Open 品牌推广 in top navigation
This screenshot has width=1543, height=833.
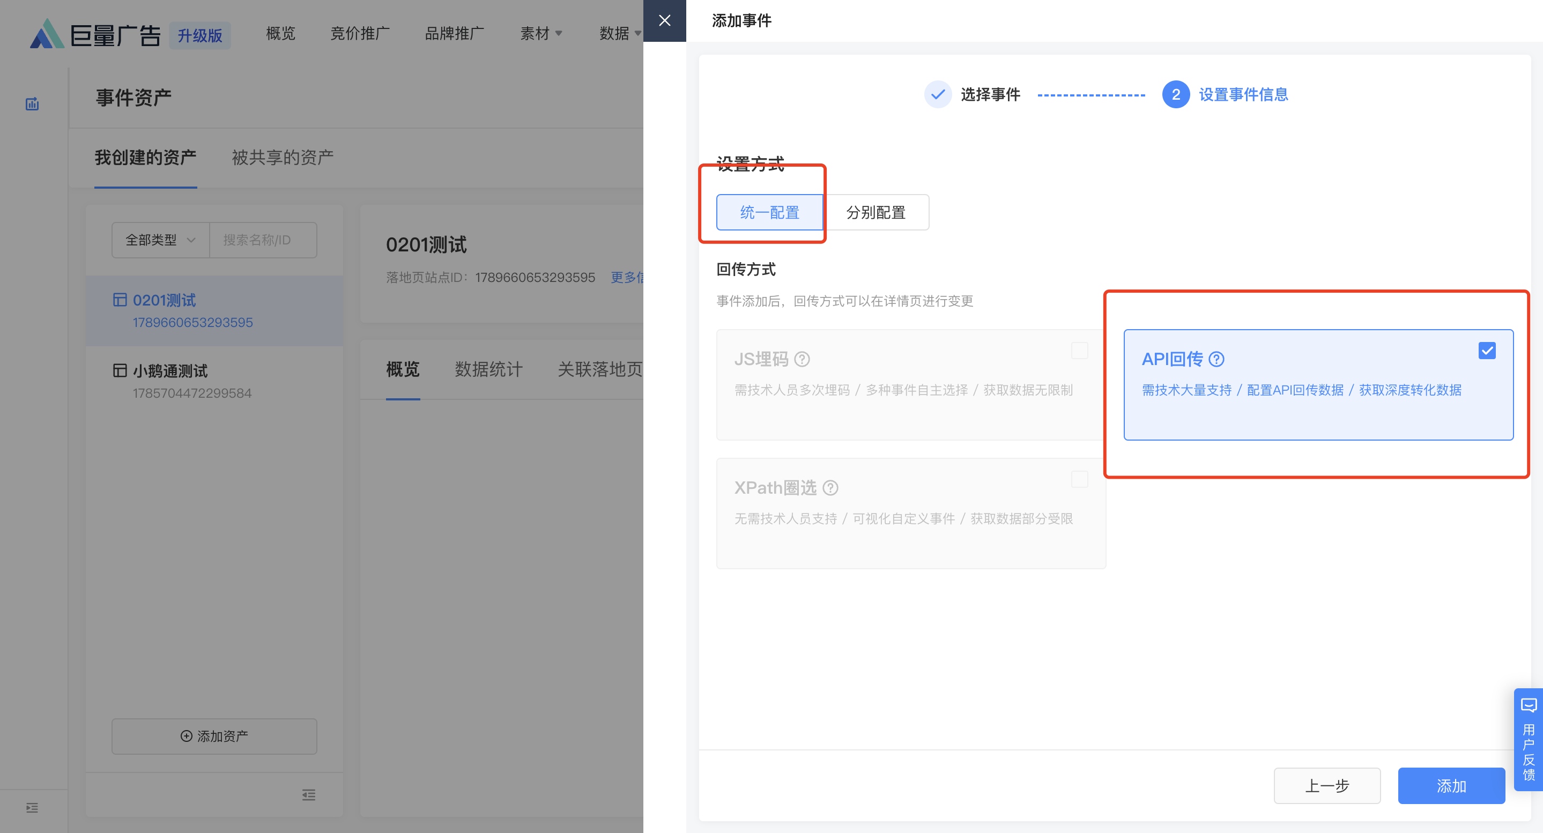tap(455, 34)
